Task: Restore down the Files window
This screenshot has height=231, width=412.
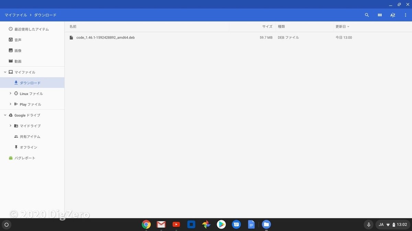Action: click(x=399, y=4)
